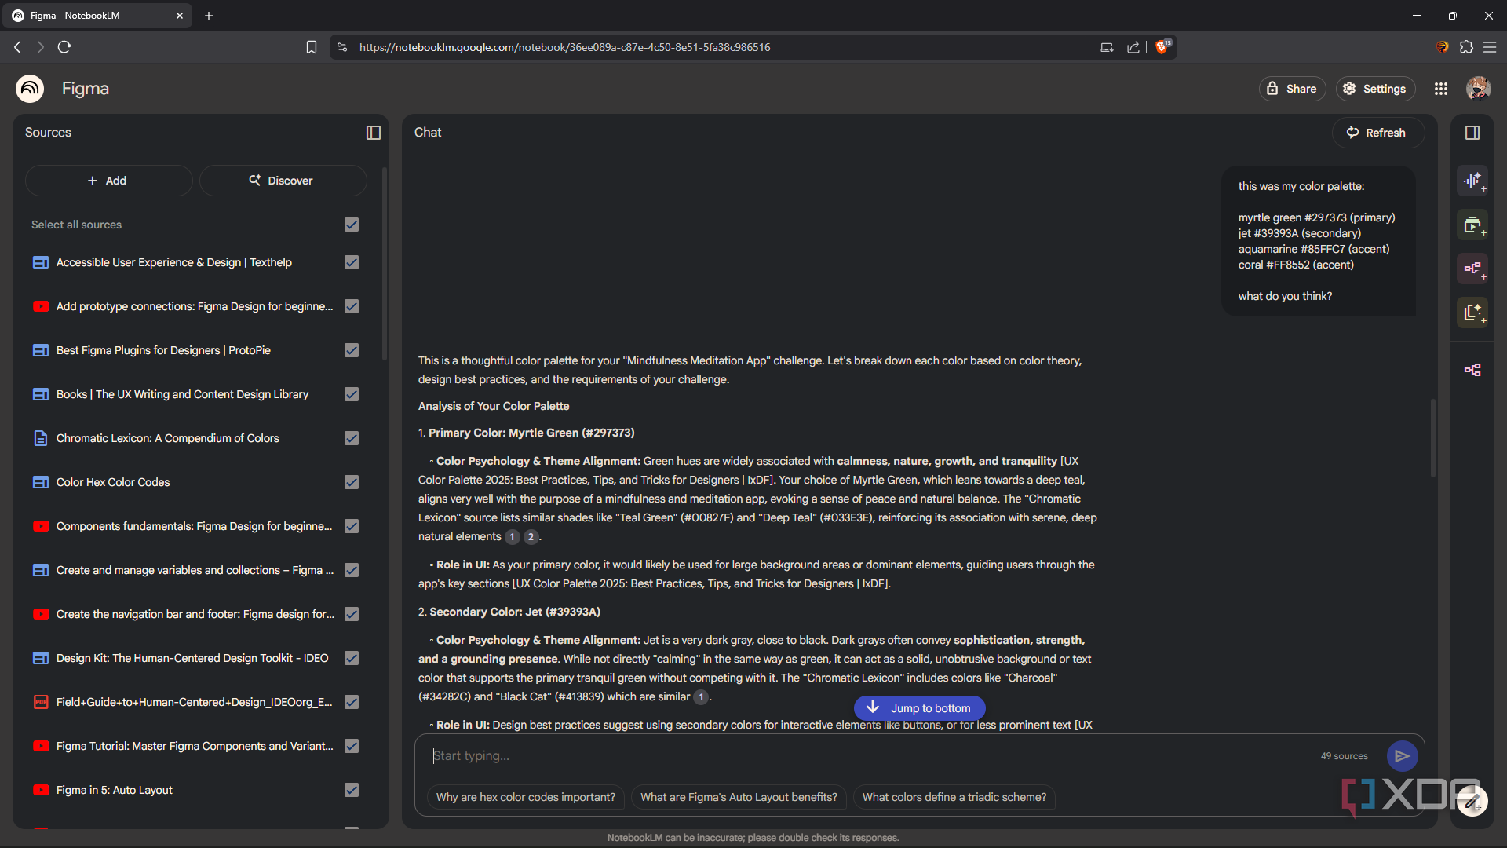The height and width of the screenshot is (848, 1507).
Task: Share the page via address bar icon
Action: (1133, 47)
